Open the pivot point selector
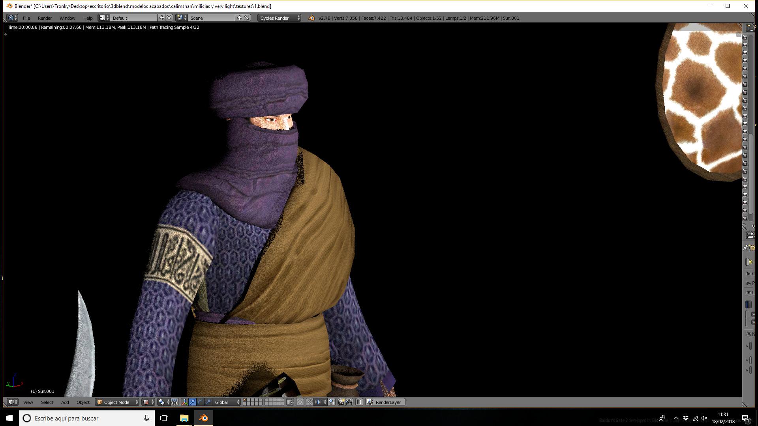Screen dimensions: 758x426 pos(163,402)
